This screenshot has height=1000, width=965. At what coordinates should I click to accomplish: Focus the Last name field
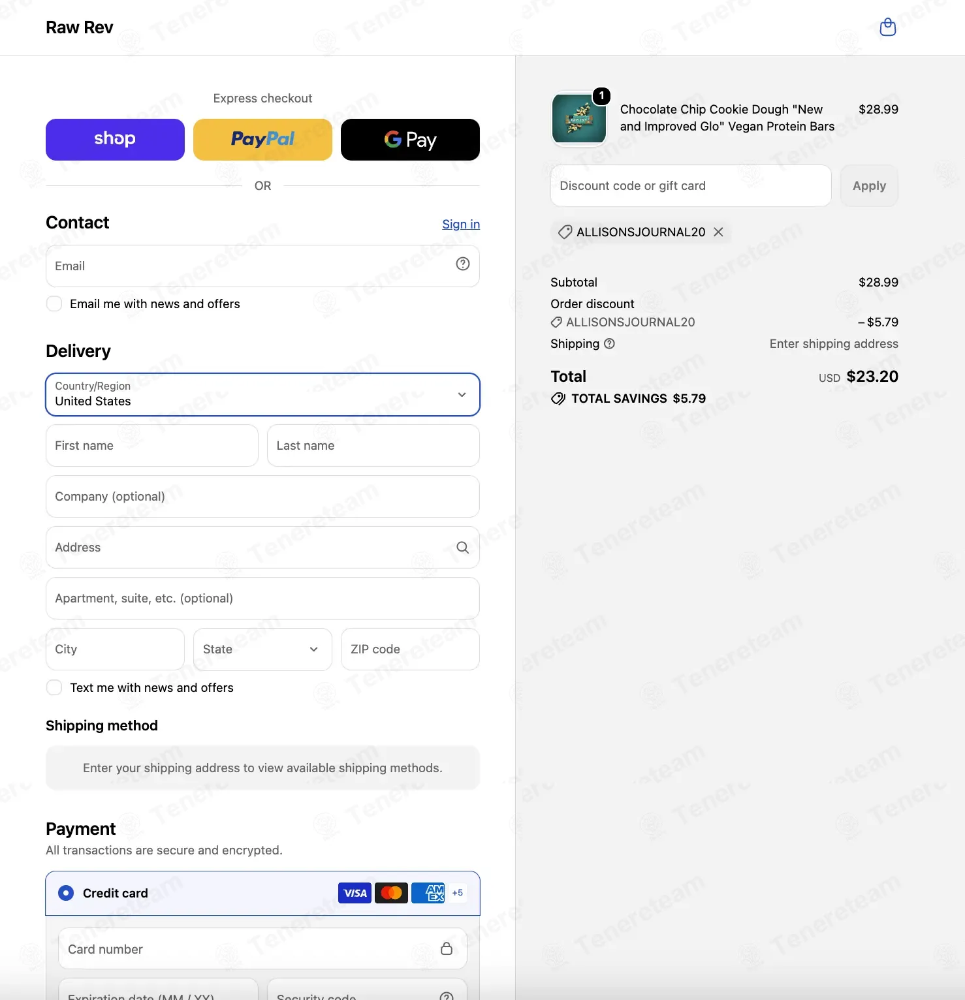(373, 446)
